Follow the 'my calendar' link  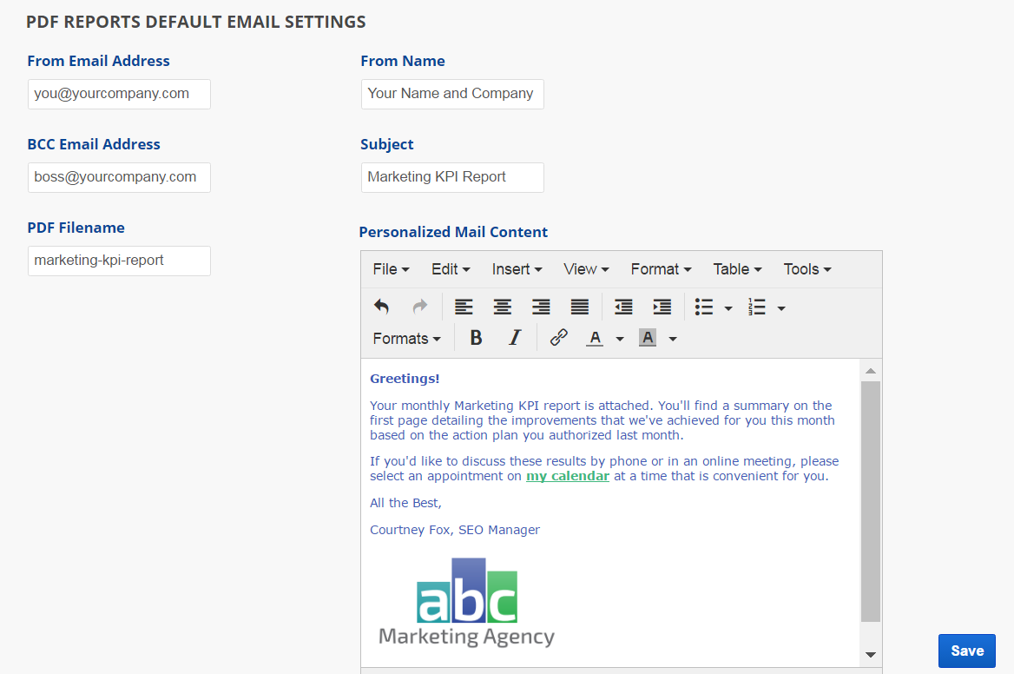point(568,476)
